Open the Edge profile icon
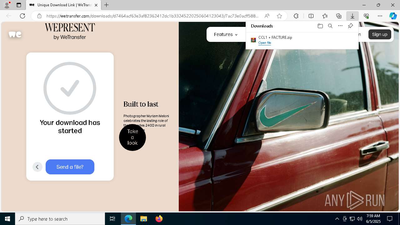The height and width of the screenshot is (225, 400). click(7, 5)
